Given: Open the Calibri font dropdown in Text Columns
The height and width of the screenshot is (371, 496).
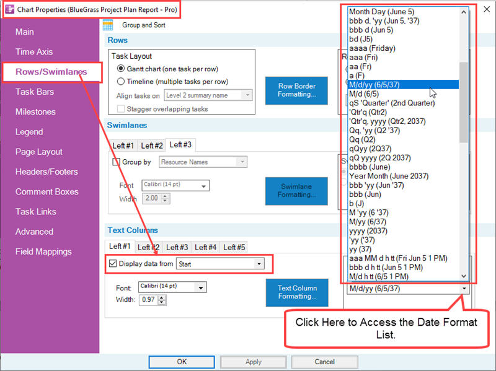Looking at the screenshot, I should coord(200,287).
